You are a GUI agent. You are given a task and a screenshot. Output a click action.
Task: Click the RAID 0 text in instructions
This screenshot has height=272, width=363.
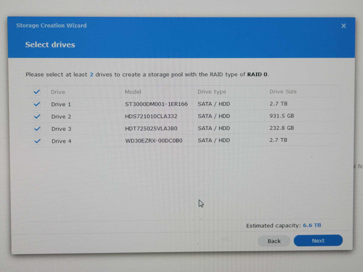(257, 74)
